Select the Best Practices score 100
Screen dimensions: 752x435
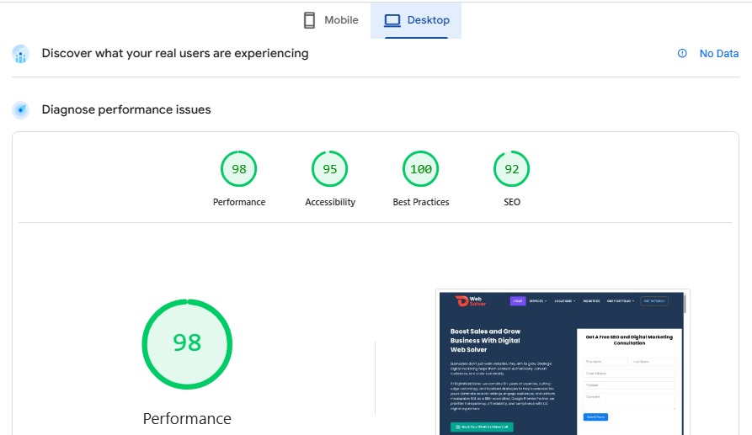[x=421, y=169]
